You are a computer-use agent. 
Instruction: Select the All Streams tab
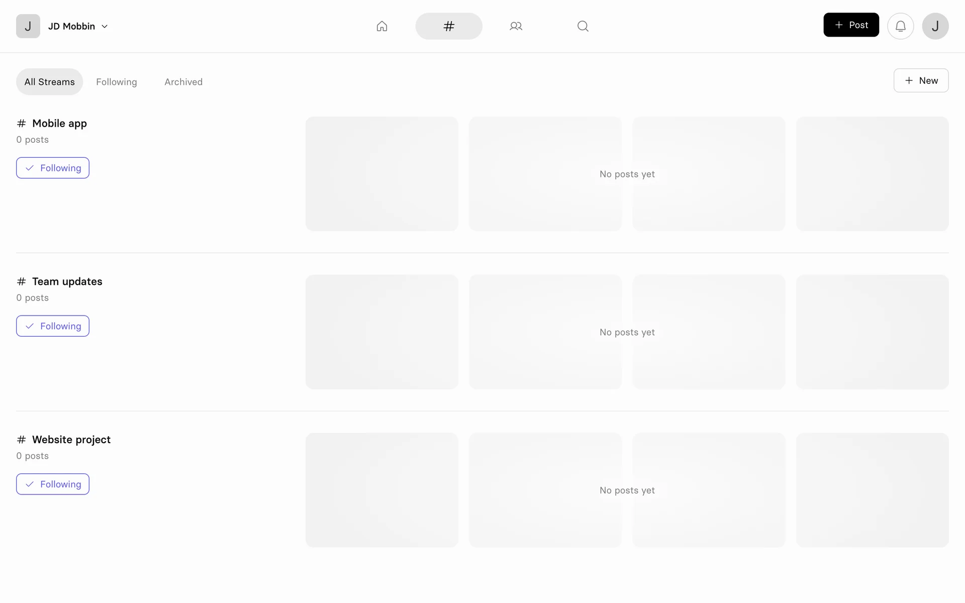click(49, 82)
